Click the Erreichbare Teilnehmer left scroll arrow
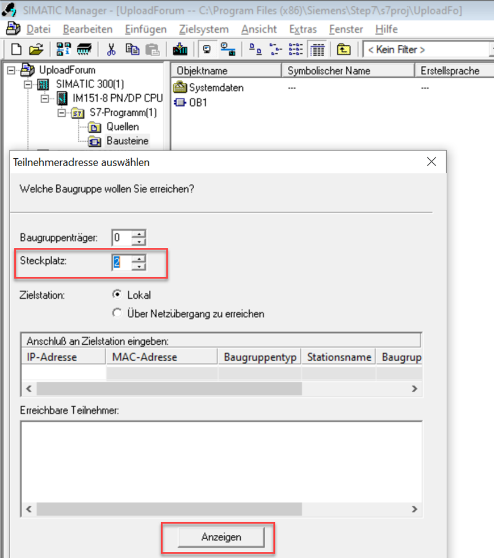The width and height of the screenshot is (494, 558). tap(29, 509)
